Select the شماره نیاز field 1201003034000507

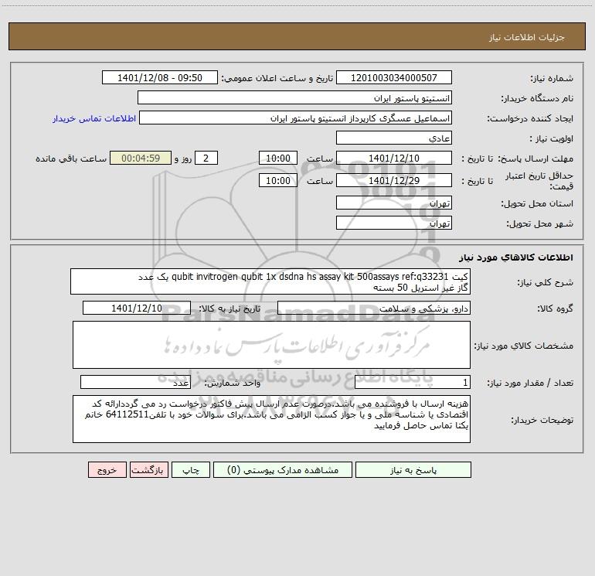tap(394, 77)
